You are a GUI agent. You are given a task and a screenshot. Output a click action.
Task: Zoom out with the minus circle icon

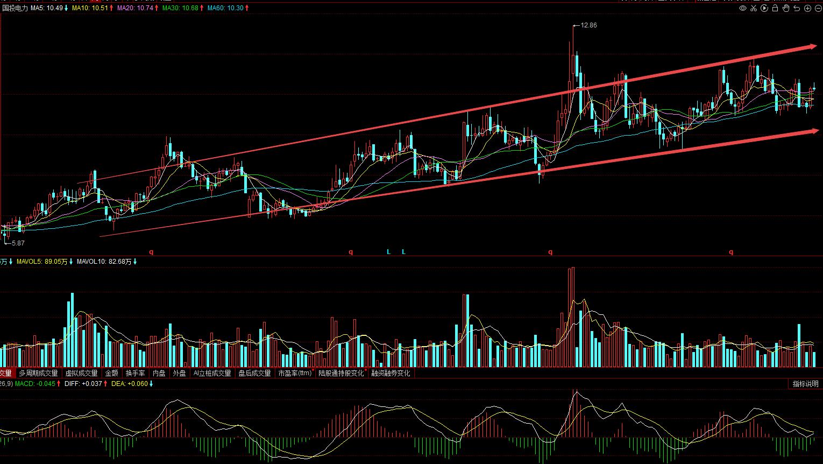pyautogui.click(x=818, y=8)
